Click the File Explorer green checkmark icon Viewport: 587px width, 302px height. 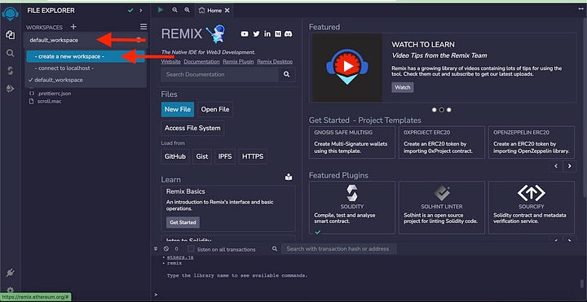[130, 11]
